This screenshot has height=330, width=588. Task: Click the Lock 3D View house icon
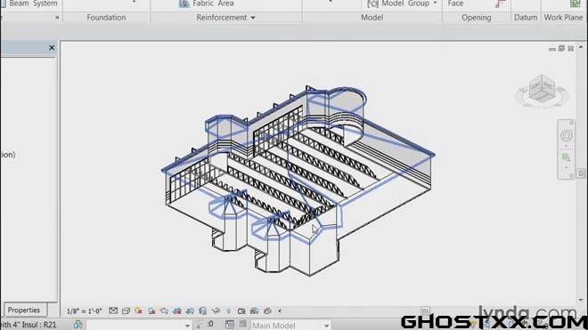click(203, 311)
